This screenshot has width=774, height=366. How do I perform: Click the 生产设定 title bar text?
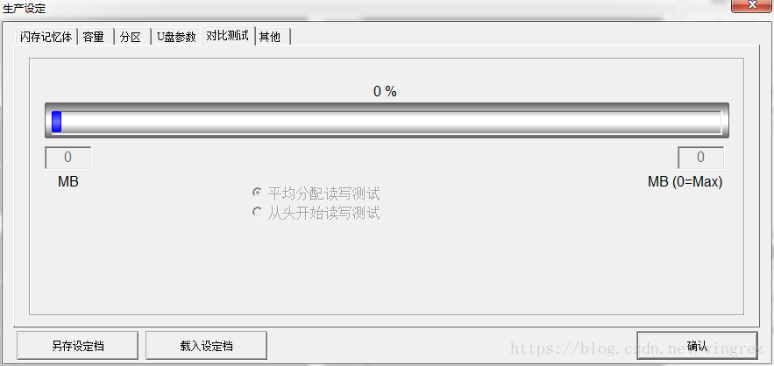[25, 8]
